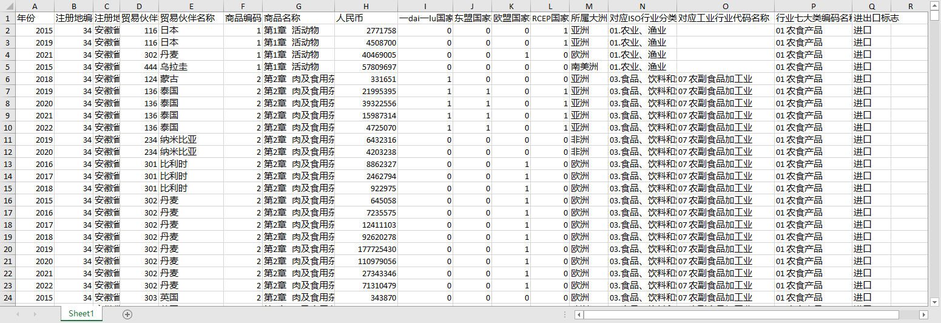Screen dimensions: 941x323
Task: Click the 欧盟国家 header cell
Action: click(511, 18)
